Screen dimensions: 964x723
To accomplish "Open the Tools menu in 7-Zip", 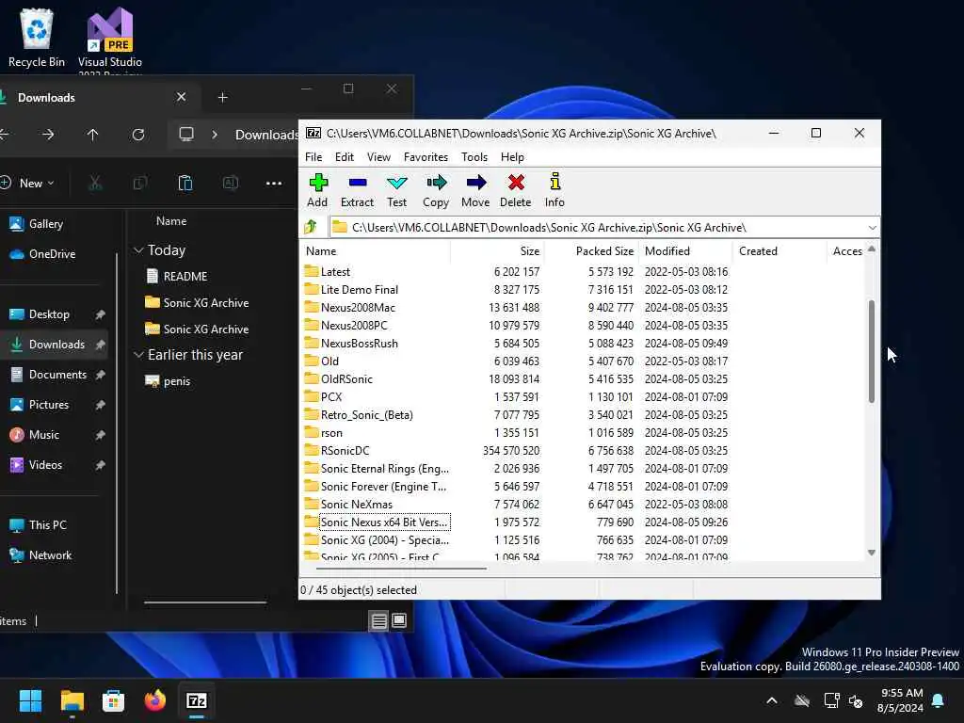I will pos(474,157).
